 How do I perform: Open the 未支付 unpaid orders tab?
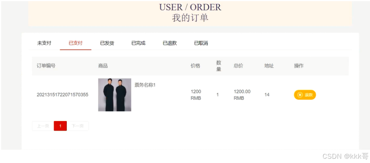[x=44, y=43]
